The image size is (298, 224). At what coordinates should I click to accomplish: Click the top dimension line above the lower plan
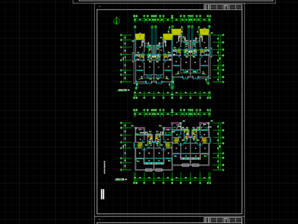point(172,114)
